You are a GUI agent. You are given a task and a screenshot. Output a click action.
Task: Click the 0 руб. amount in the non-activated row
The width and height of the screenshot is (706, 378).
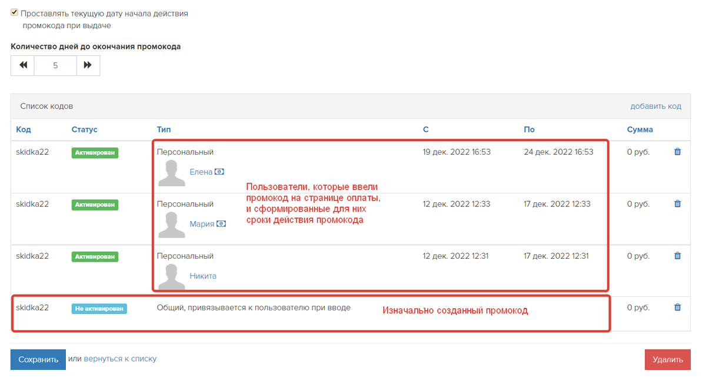[x=638, y=307]
